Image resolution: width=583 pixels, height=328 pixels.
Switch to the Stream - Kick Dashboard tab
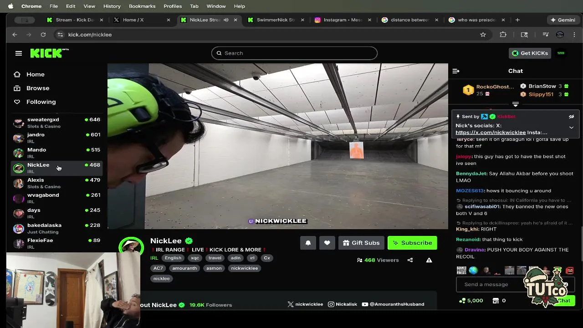pos(75,20)
